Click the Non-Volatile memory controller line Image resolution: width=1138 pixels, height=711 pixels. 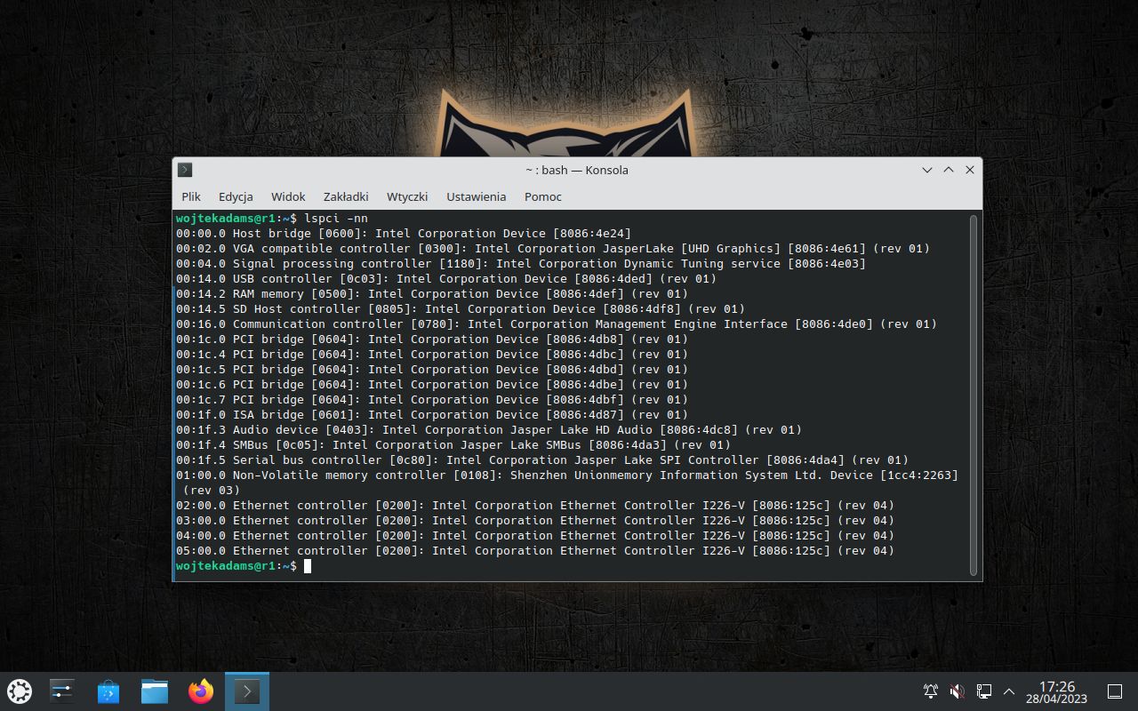coord(567,483)
